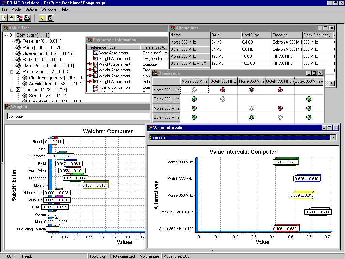The height and width of the screenshot is (259, 345).
Task: Click the Print toolbar icon
Action: 27,18
